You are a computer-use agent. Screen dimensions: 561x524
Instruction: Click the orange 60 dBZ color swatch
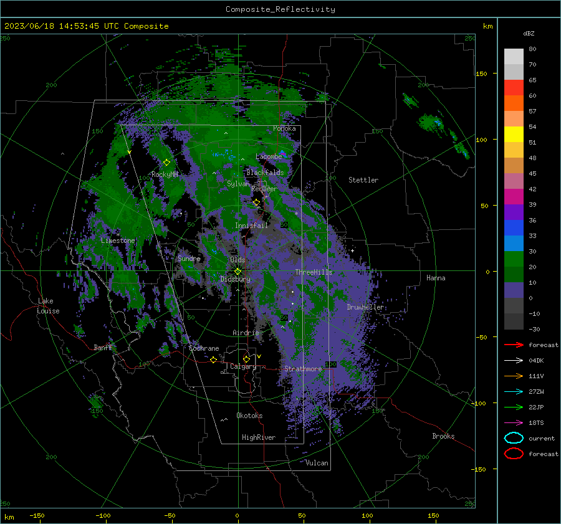click(x=514, y=103)
